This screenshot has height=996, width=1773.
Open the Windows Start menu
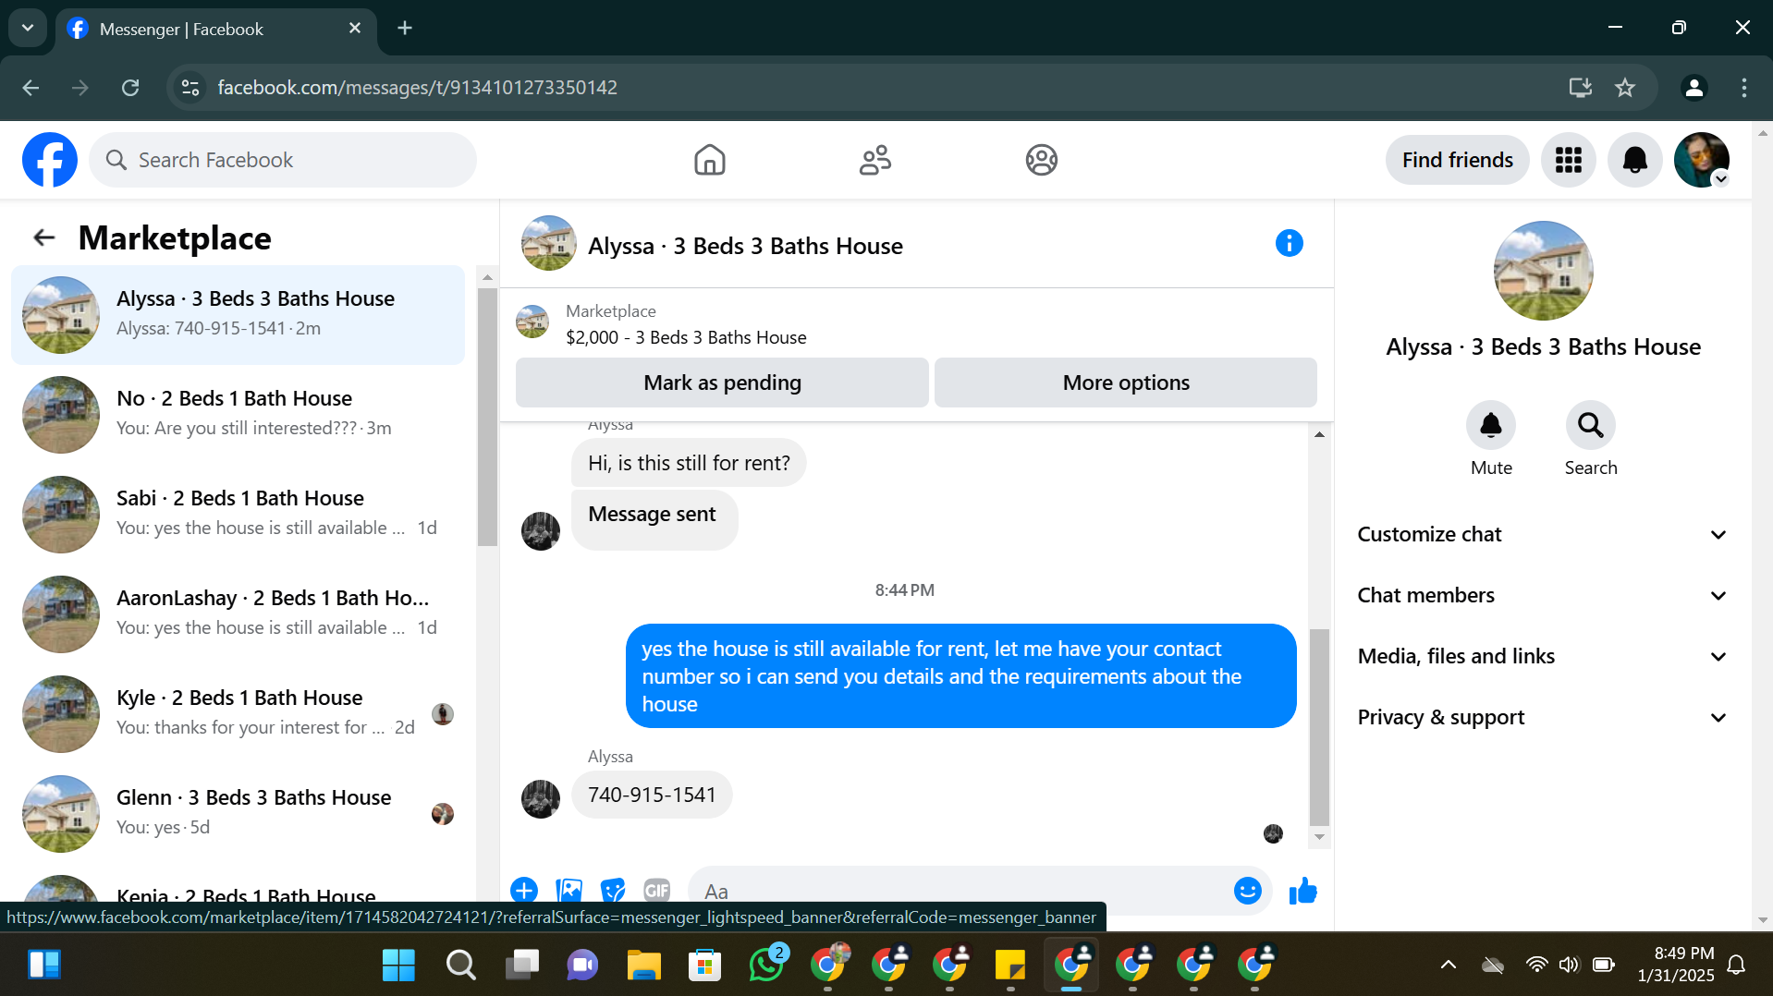click(398, 966)
